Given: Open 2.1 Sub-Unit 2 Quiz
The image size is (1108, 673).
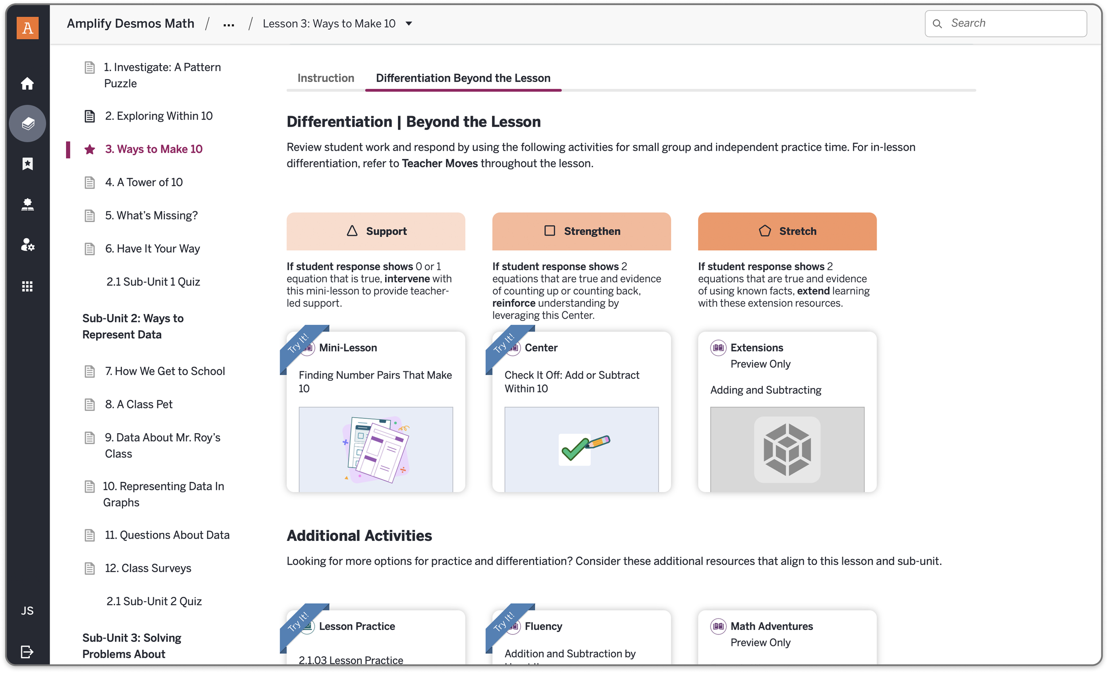Looking at the screenshot, I should (154, 602).
